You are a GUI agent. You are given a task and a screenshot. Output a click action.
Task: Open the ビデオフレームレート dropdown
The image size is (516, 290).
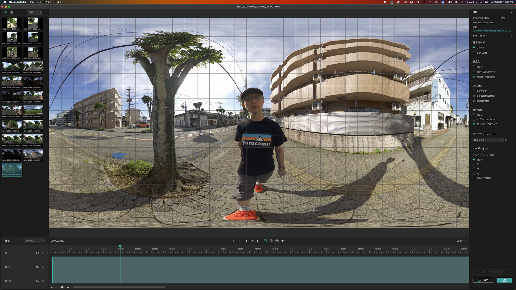tap(488, 140)
